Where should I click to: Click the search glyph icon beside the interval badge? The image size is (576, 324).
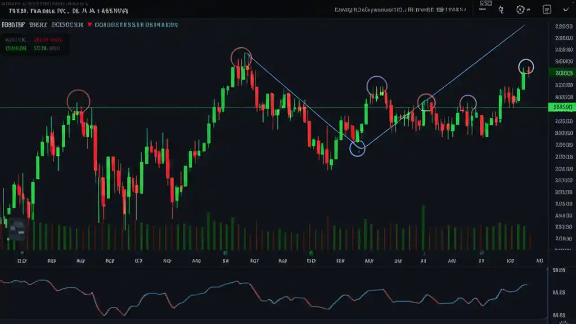pyautogui.click(x=501, y=9)
